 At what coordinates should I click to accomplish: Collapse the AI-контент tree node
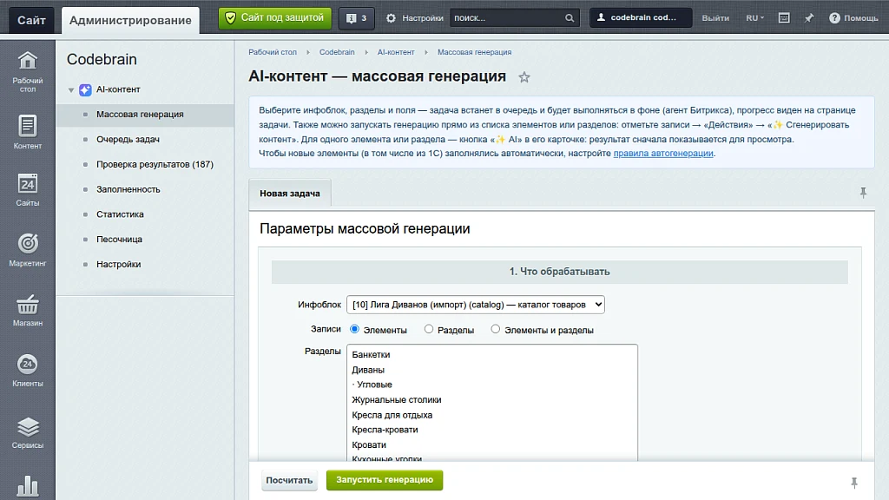[x=71, y=89]
